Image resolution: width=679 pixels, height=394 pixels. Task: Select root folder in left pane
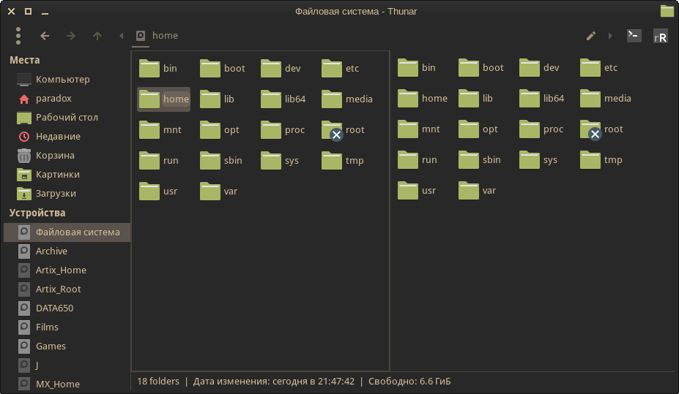343,130
